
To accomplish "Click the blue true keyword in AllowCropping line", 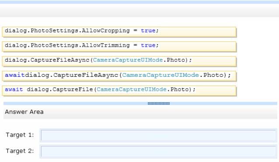I will point(148,31).
